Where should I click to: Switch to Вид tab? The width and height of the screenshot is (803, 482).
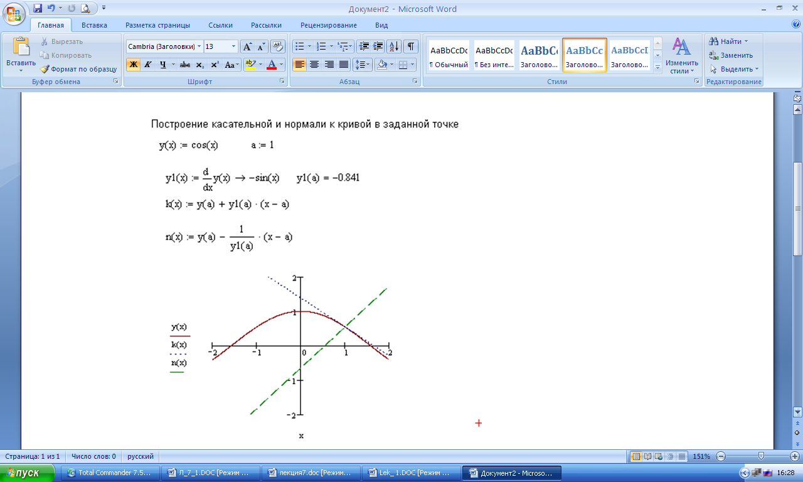click(x=381, y=25)
